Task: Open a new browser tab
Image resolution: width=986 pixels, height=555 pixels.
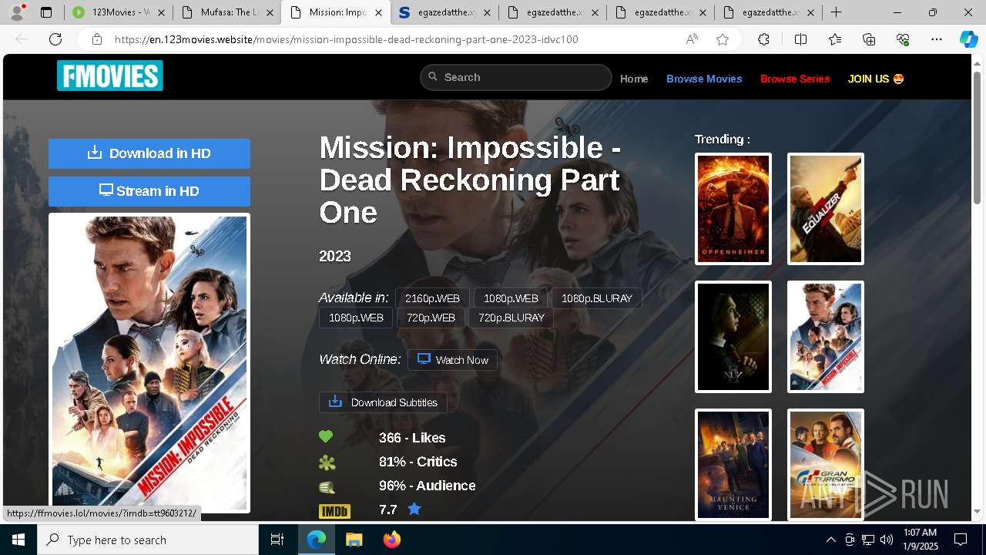Action: point(836,12)
